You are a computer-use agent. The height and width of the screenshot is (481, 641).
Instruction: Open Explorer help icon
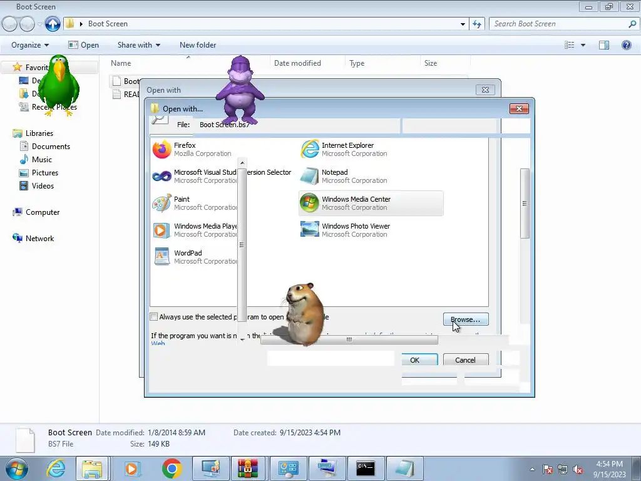pyautogui.click(x=626, y=45)
